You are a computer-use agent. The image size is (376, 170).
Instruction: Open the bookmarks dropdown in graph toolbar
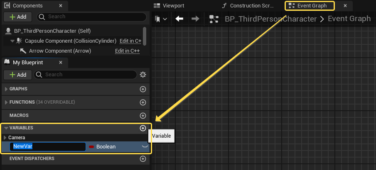coord(161,19)
